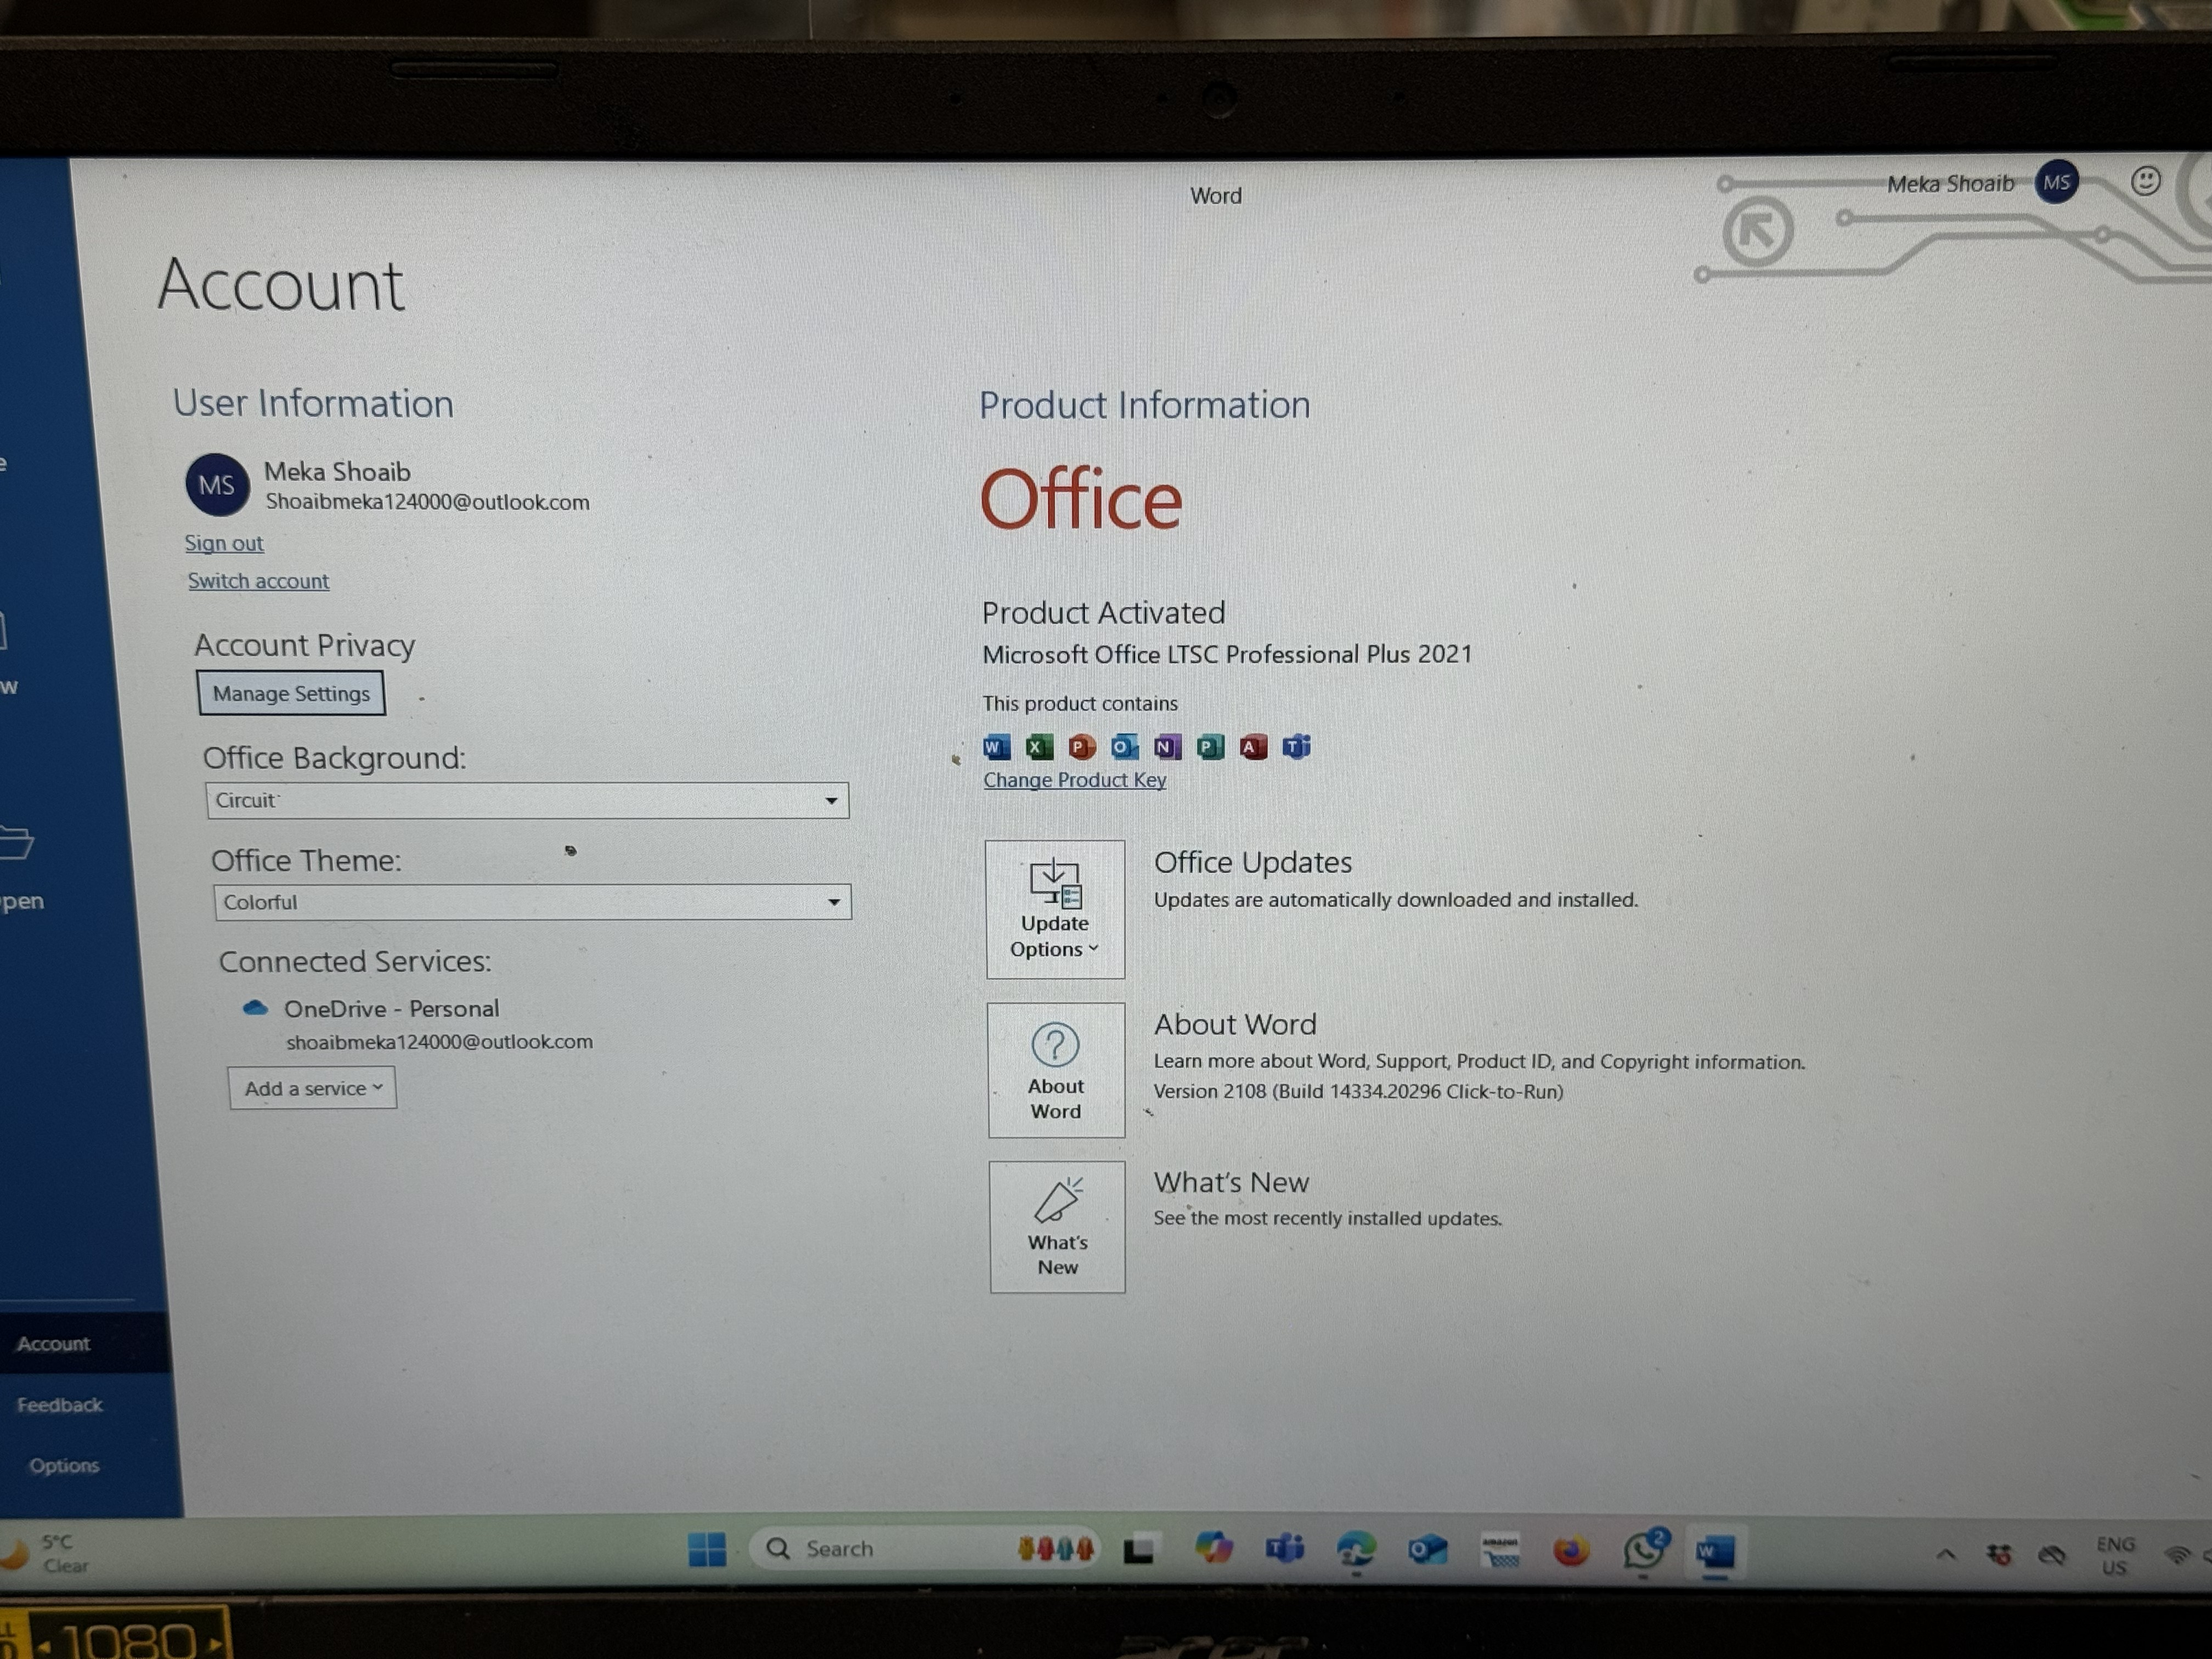Open Options in the left sidebar
2212x1659 pixels.
(x=64, y=1466)
